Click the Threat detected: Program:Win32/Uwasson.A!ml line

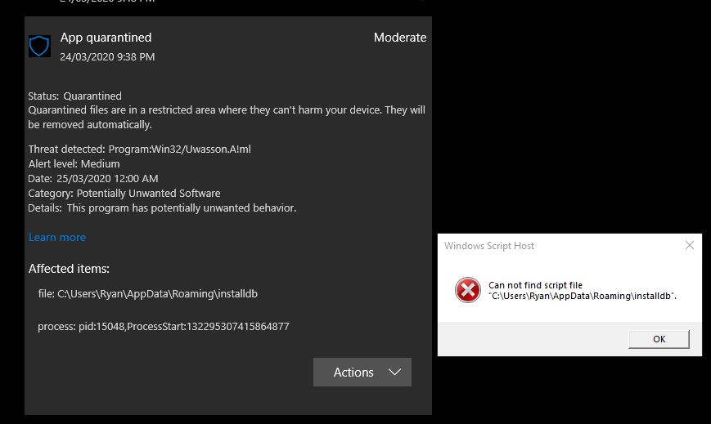coord(140,149)
